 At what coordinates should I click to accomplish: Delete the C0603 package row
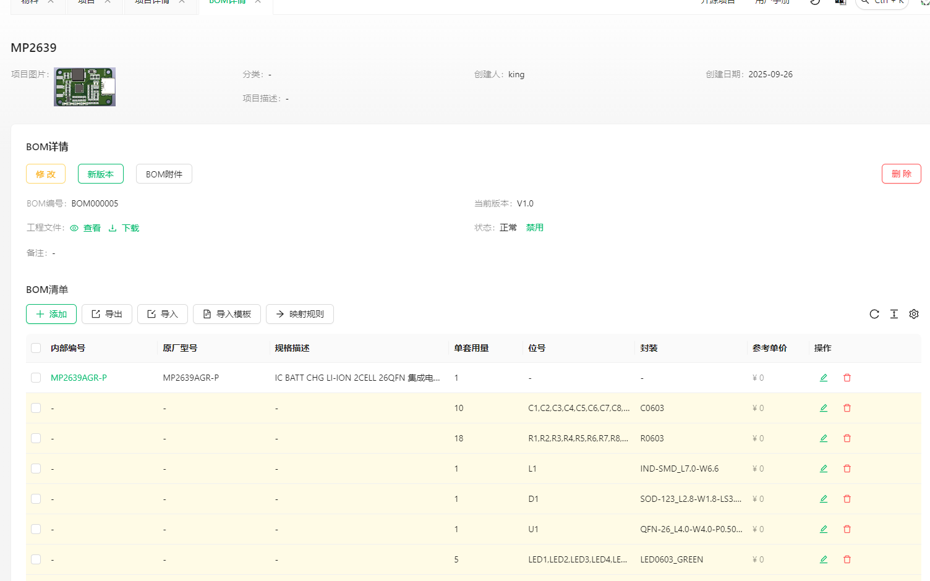[x=847, y=408]
